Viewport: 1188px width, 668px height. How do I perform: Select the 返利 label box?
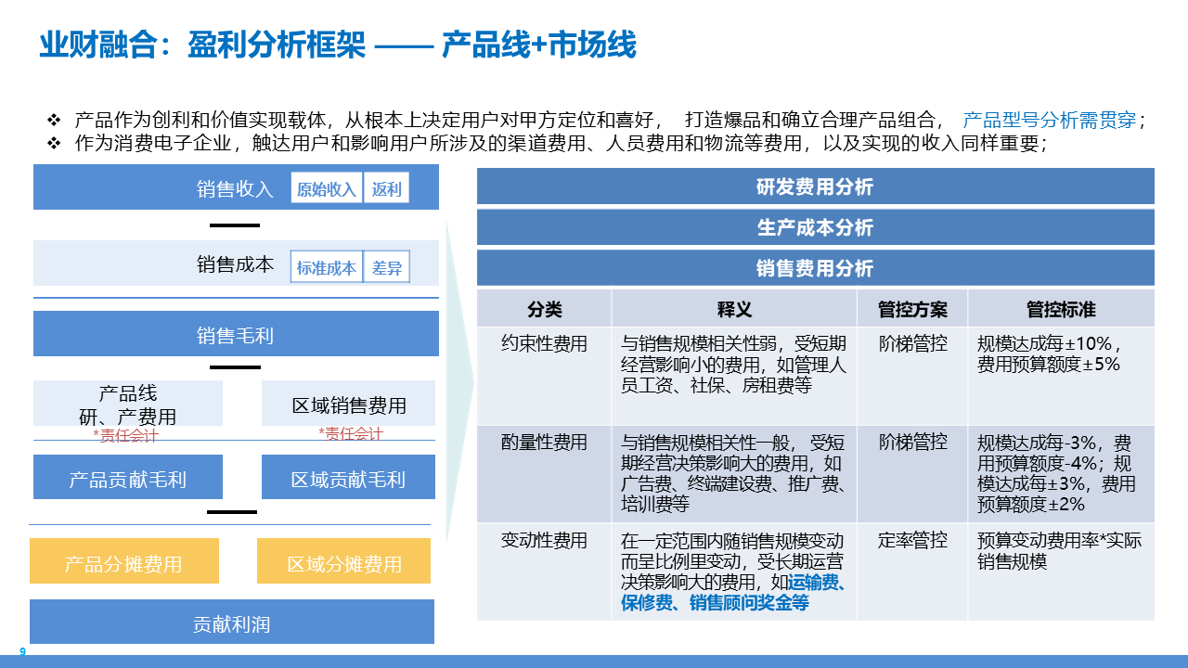(x=386, y=189)
